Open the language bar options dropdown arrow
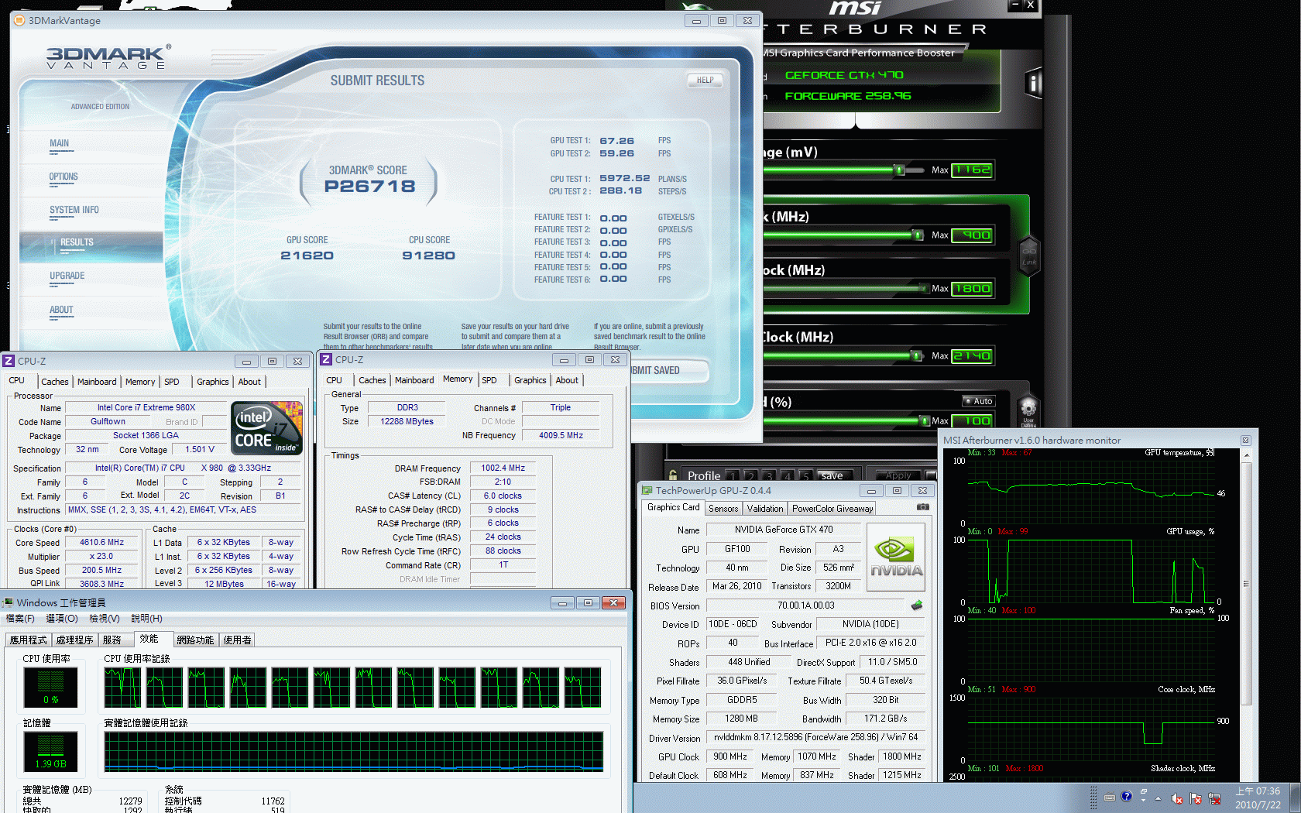Screen dimensions: 1301x813 (1143, 801)
